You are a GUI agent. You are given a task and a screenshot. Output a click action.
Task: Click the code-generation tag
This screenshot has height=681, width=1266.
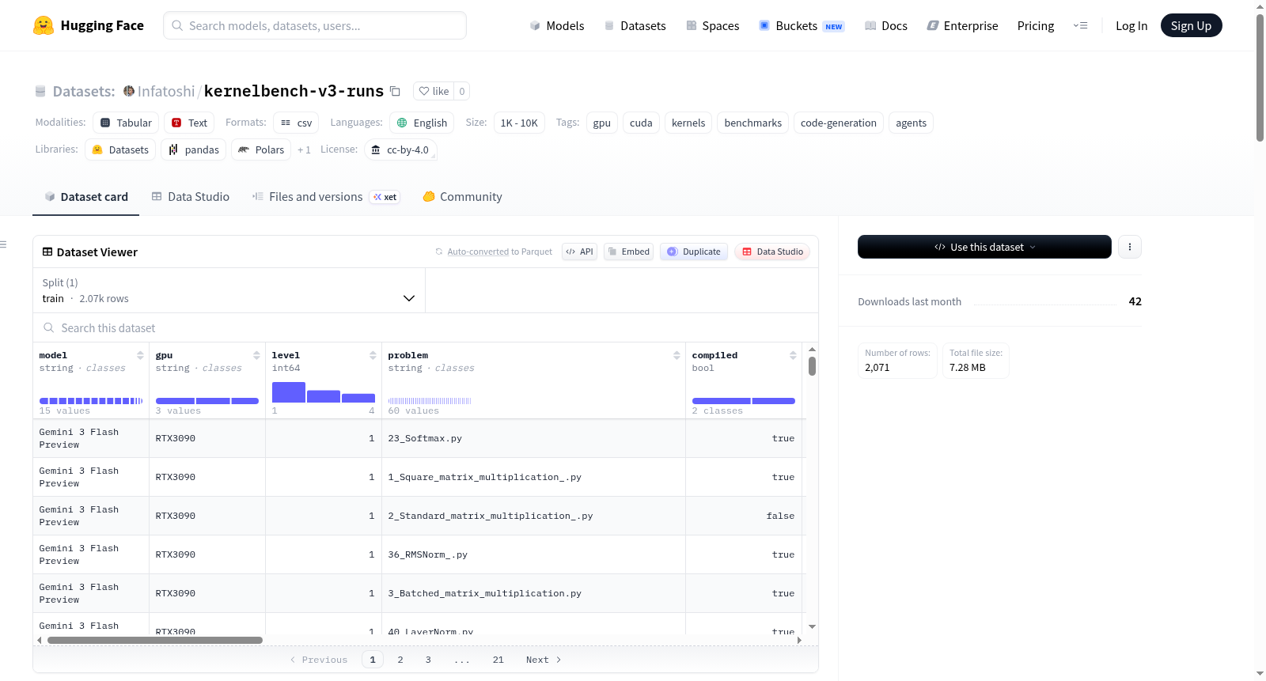pos(839,123)
